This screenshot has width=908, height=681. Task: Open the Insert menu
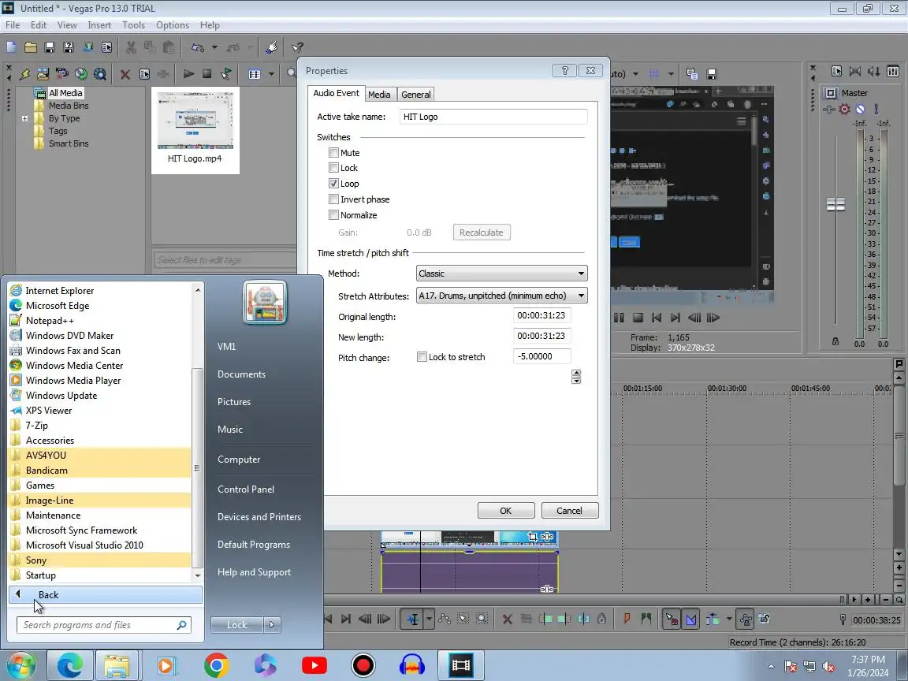tap(99, 25)
